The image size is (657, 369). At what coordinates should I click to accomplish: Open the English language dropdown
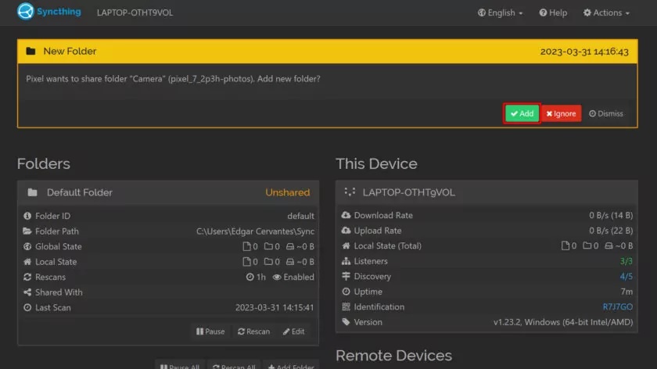pos(501,13)
